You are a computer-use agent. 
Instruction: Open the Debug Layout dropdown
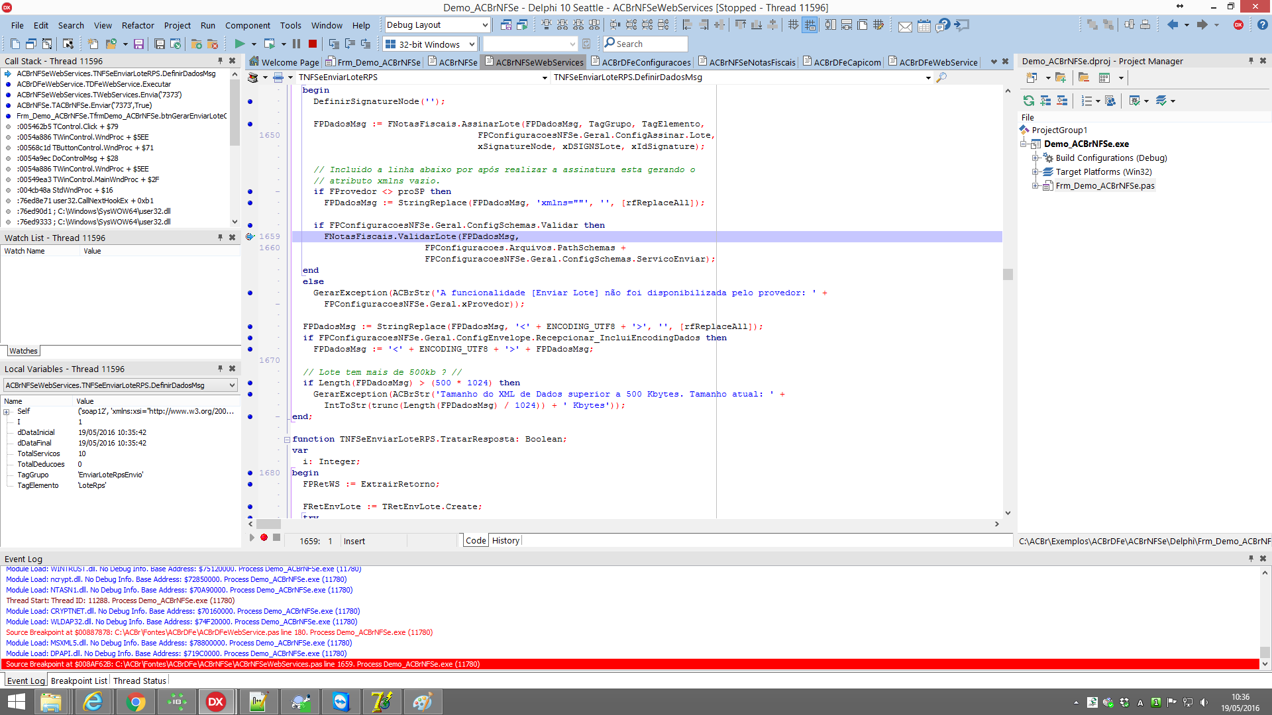pyautogui.click(x=485, y=25)
